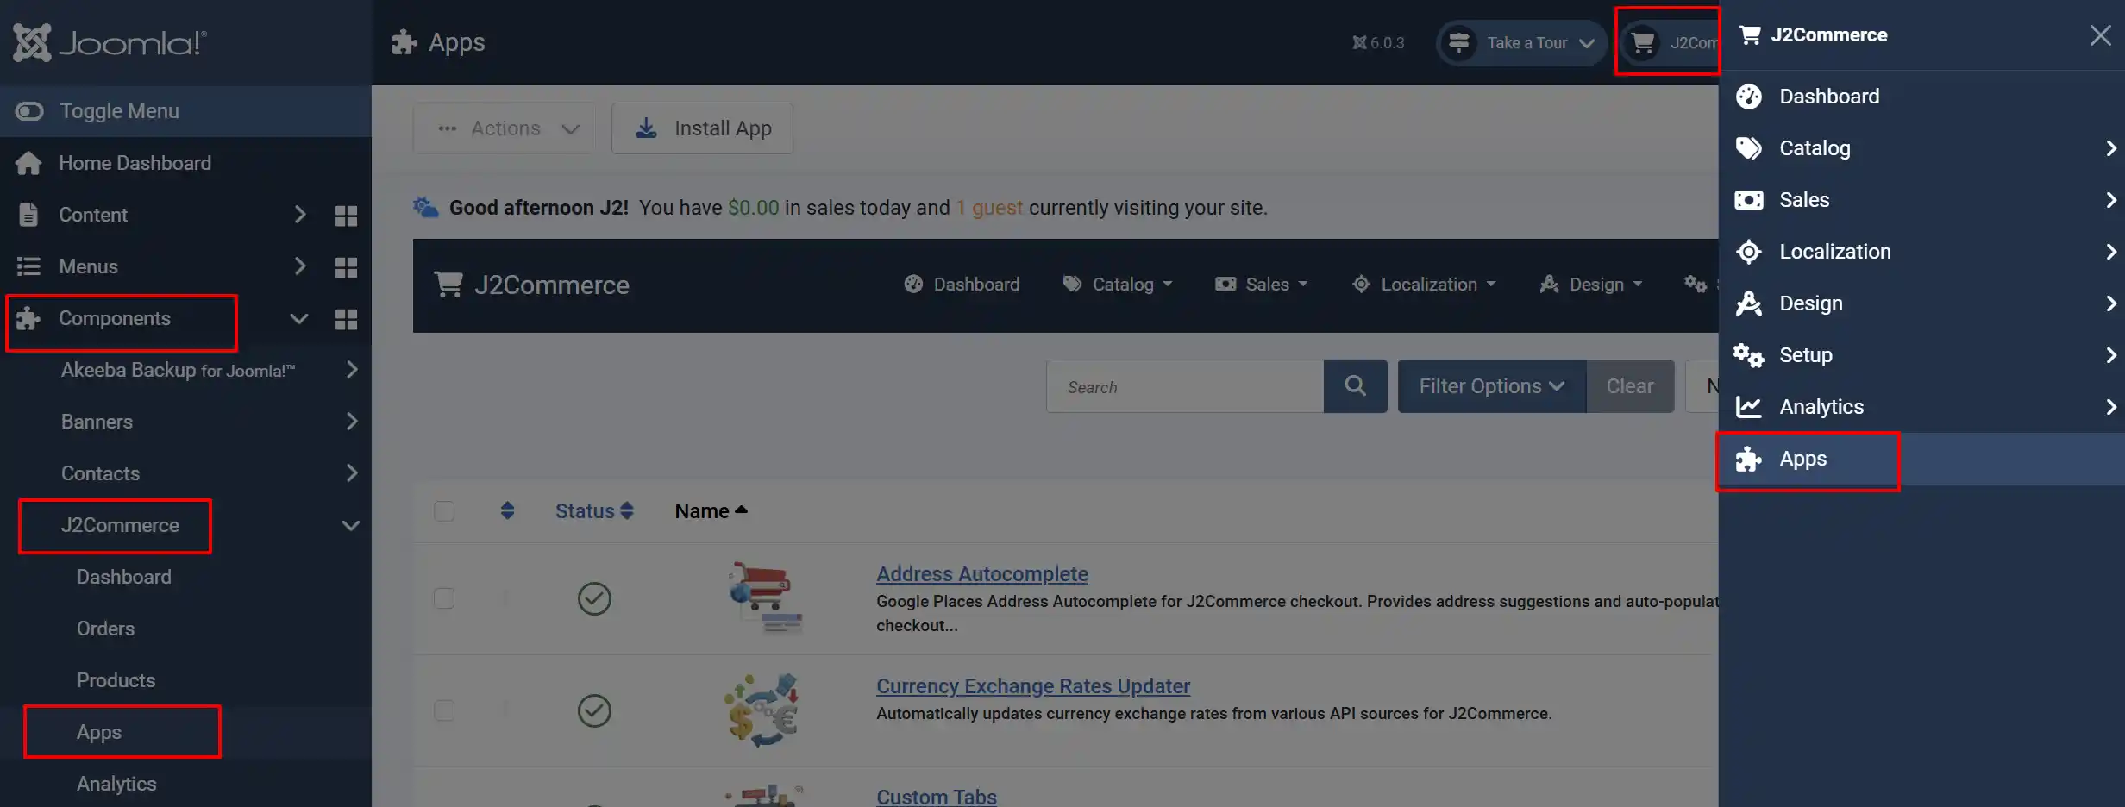Close the J2Commerce side panel

[x=2100, y=35]
